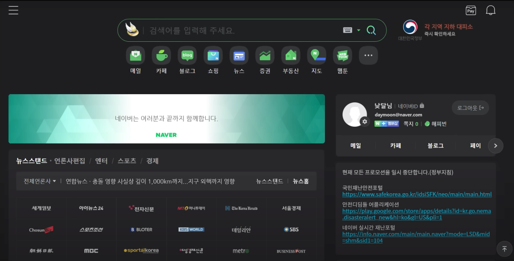Expand next profile shortcuts with chevron
The width and height of the screenshot is (514, 261).
(496, 146)
